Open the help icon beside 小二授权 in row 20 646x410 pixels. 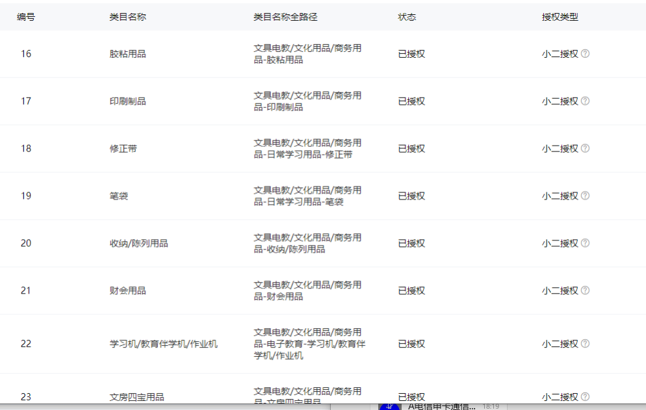tap(585, 243)
